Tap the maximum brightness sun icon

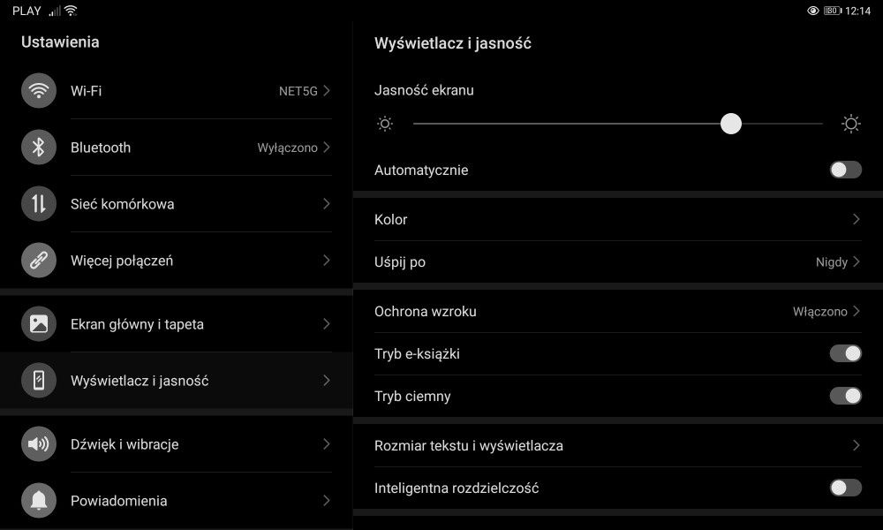point(851,124)
